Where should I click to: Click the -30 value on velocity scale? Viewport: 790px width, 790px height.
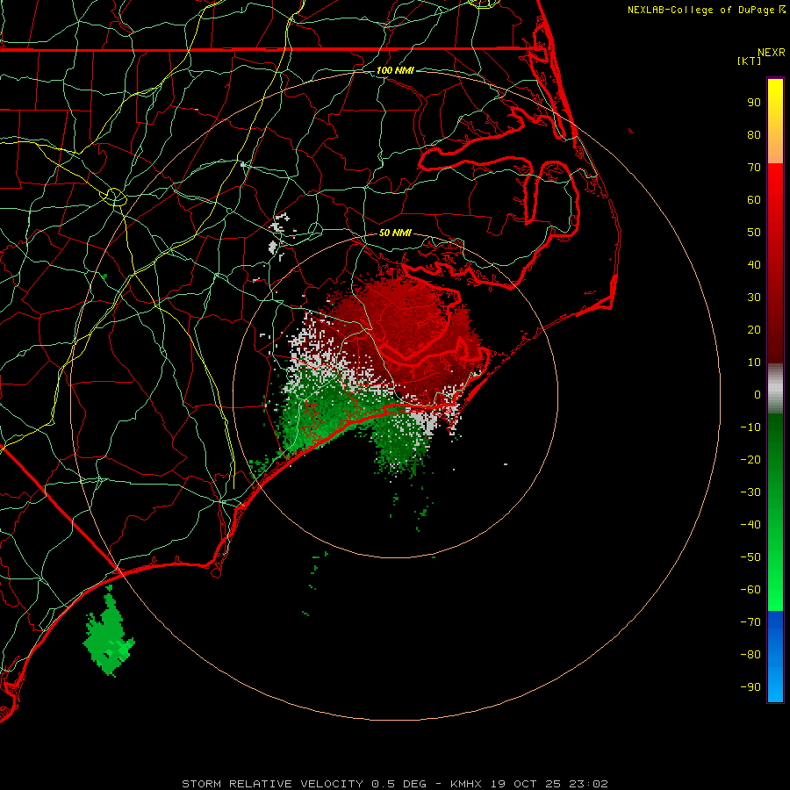(x=750, y=492)
